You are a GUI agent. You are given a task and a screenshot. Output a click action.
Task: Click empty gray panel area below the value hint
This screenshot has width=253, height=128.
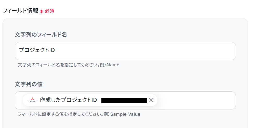(x=125, y=123)
